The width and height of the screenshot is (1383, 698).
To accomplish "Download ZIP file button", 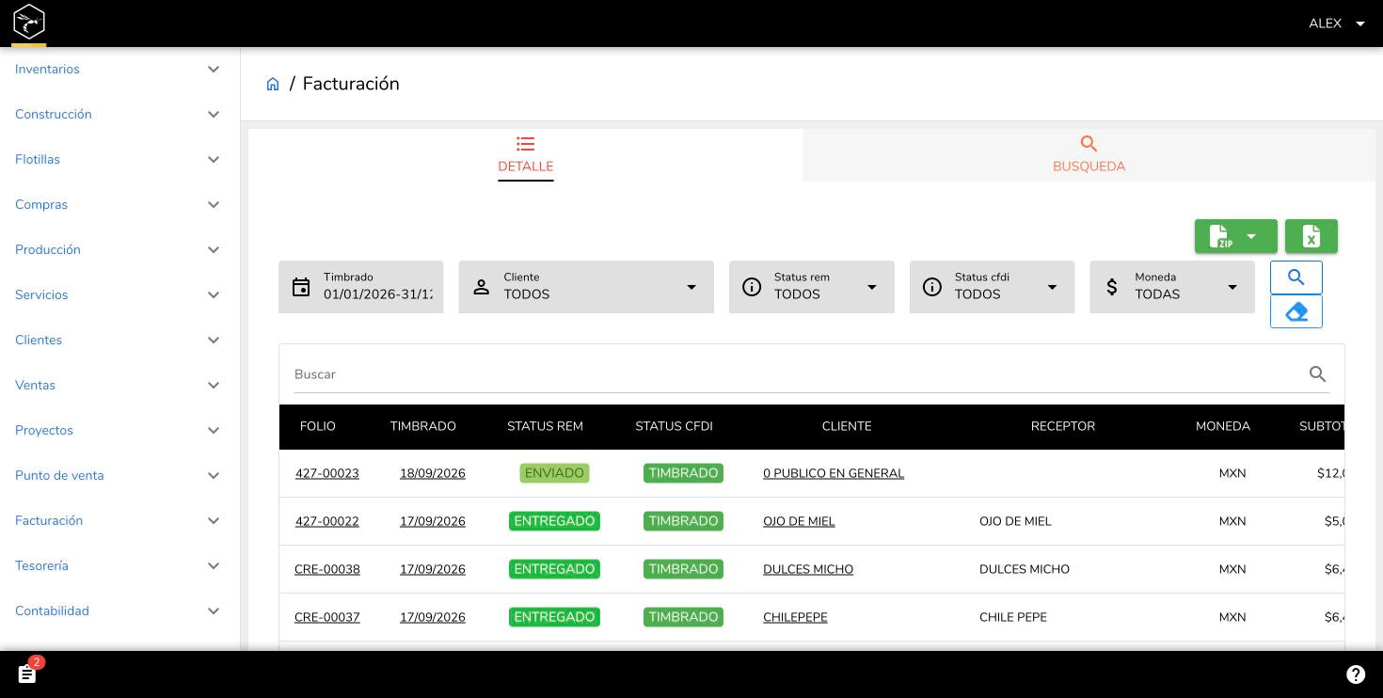I will [x=1235, y=236].
